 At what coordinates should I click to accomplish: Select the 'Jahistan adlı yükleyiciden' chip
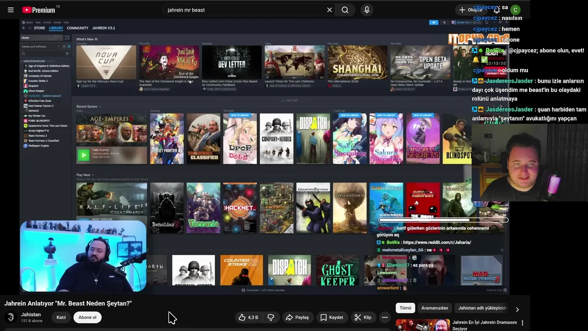[482, 308]
